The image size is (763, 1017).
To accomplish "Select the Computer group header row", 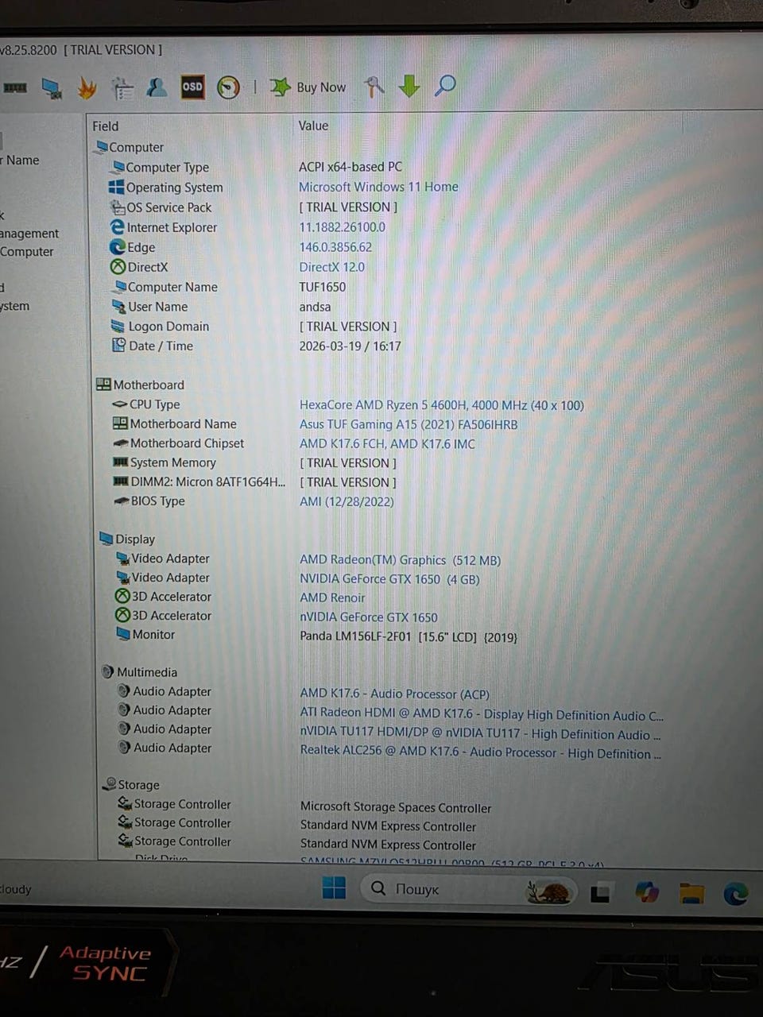I will tap(129, 147).
